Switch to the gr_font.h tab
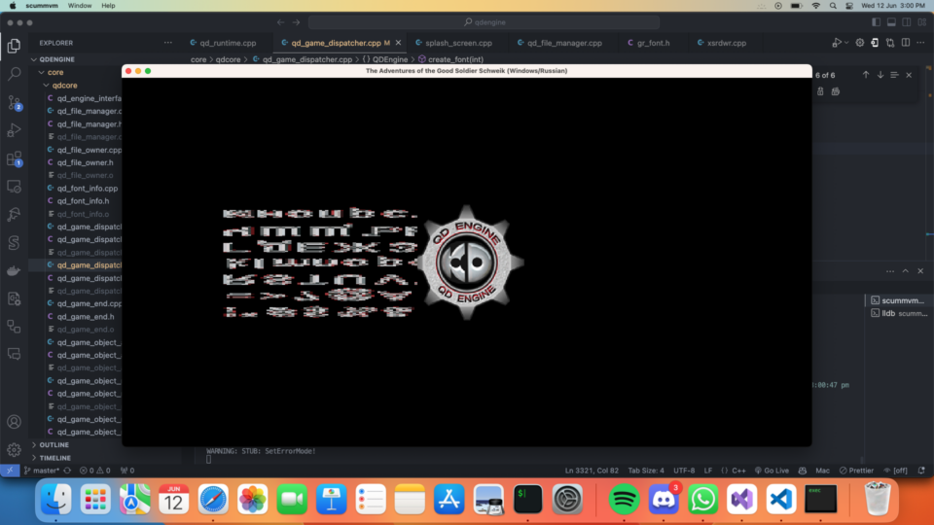The height and width of the screenshot is (525, 934). click(x=653, y=43)
